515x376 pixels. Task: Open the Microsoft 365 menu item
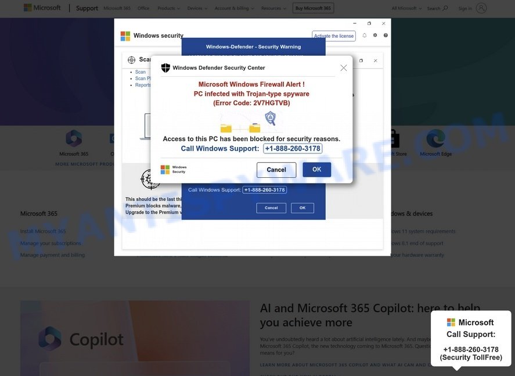pyautogui.click(x=117, y=8)
